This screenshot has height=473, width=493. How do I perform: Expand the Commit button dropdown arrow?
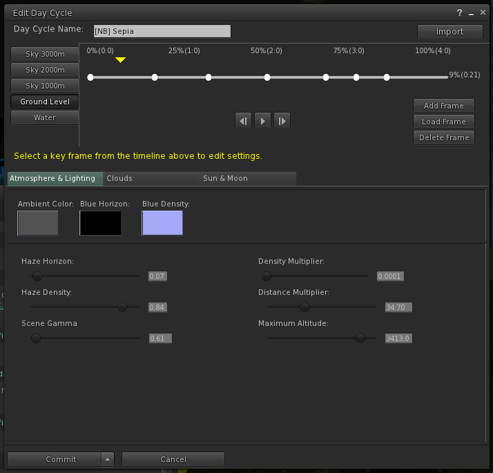point(107,459)
